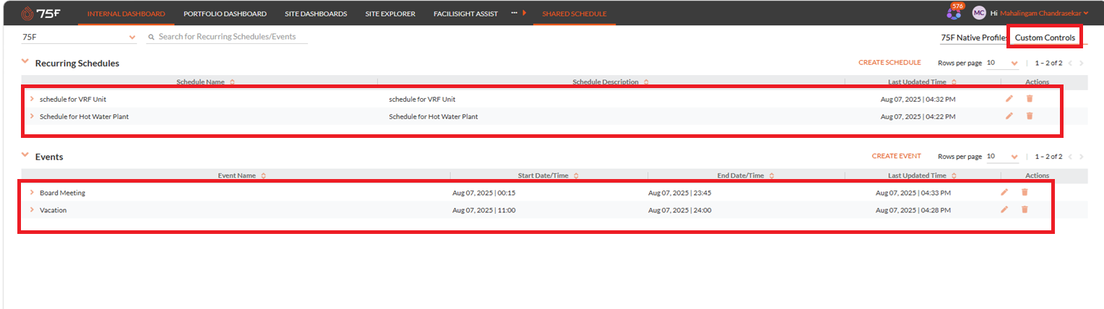Collapse the Events section

click(x=25, y=155)
